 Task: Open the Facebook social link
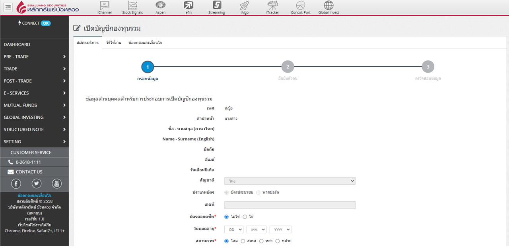16,183
